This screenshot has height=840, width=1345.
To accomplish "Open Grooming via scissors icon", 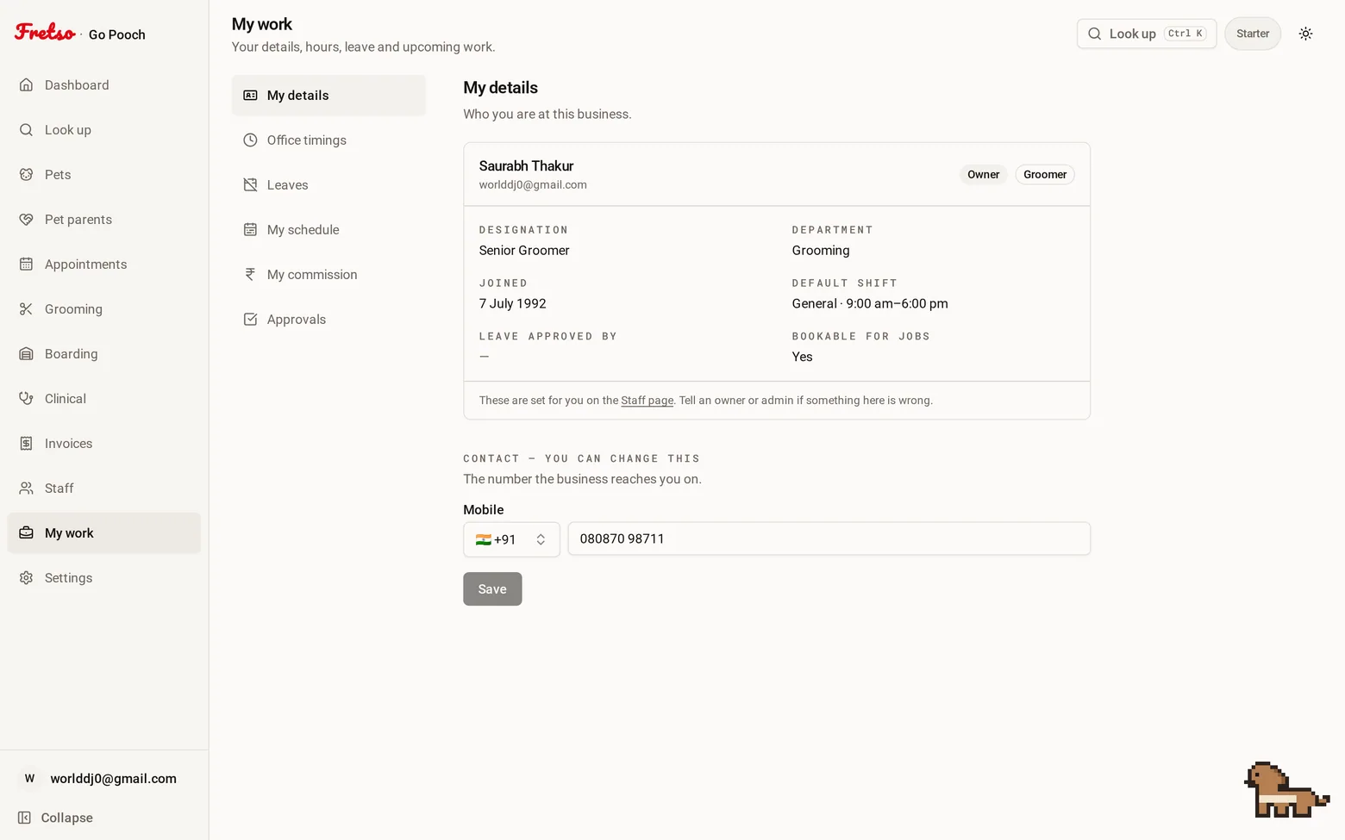I will pos(26,308).
